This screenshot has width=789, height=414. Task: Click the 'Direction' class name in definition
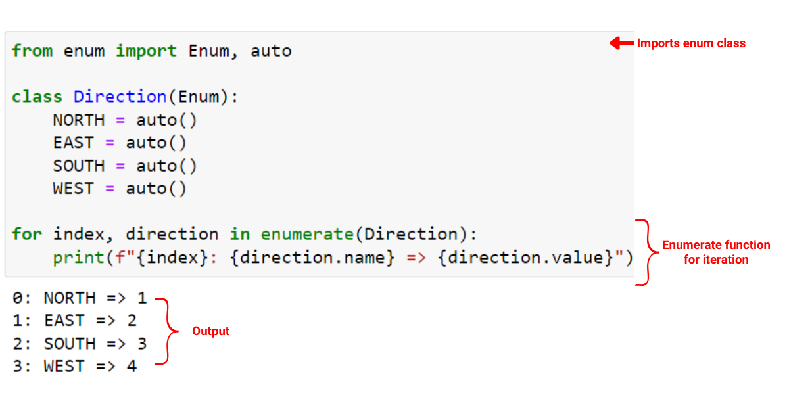click(120, 97)
